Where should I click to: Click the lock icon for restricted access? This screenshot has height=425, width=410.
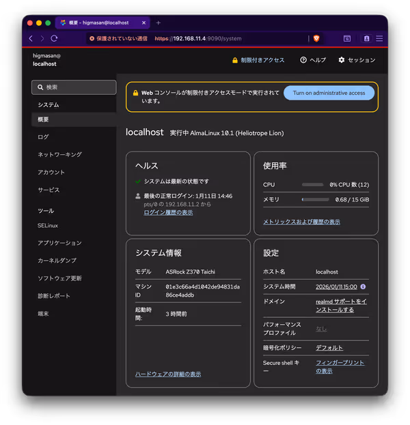pos(235,60)
